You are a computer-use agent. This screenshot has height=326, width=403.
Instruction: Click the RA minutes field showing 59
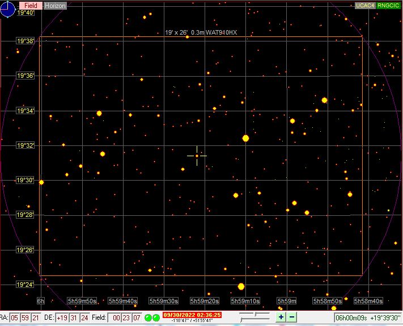point(26,317)
